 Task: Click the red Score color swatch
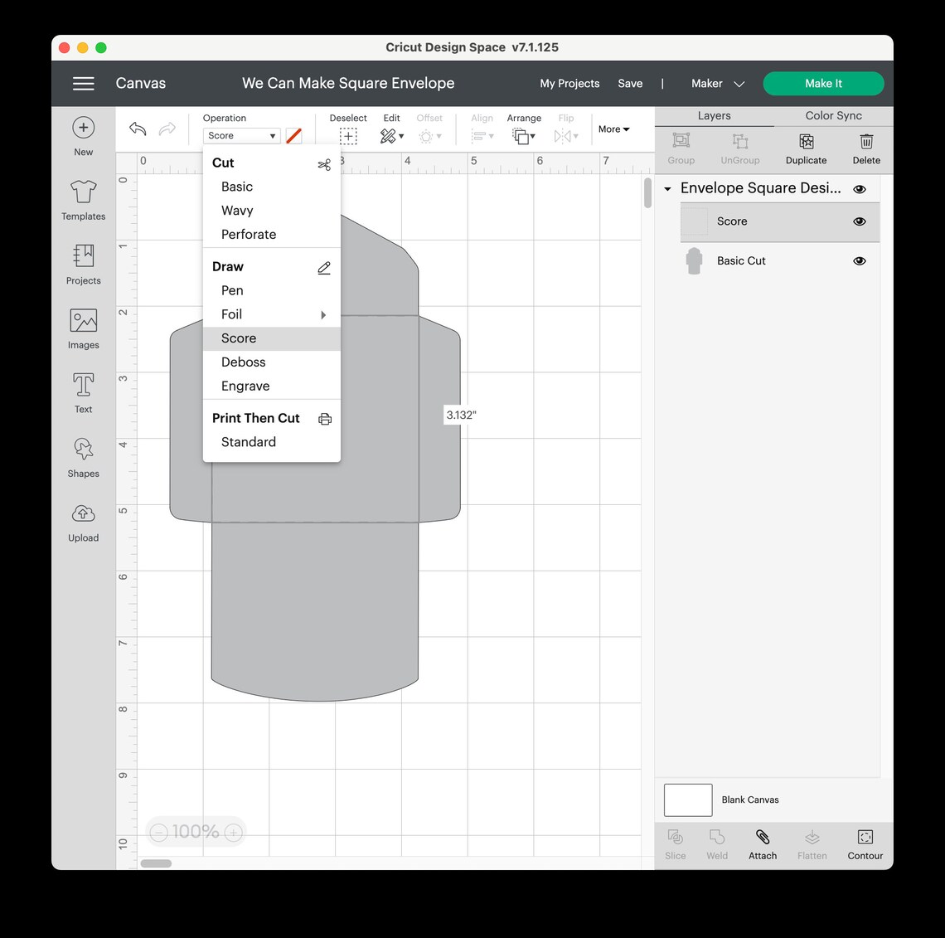pos(294,135)
